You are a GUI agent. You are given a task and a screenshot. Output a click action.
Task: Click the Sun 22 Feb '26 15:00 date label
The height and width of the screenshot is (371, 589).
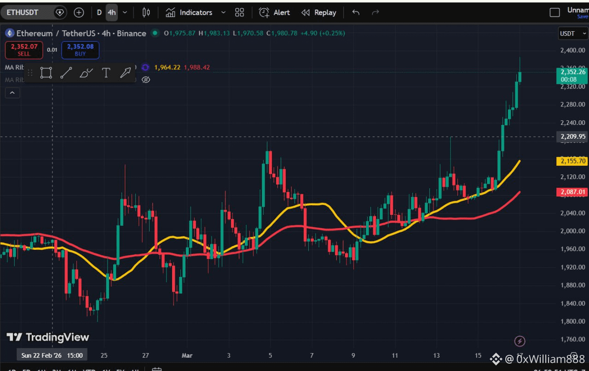click(x=52, y=355)
